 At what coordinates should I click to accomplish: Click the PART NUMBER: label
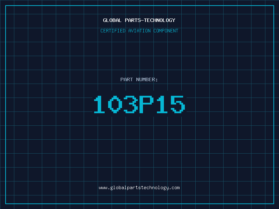click(x=139, y=79)
